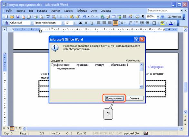189x137 pixels.
Task: Expand the borders options arrow
Action: (158, 23)
